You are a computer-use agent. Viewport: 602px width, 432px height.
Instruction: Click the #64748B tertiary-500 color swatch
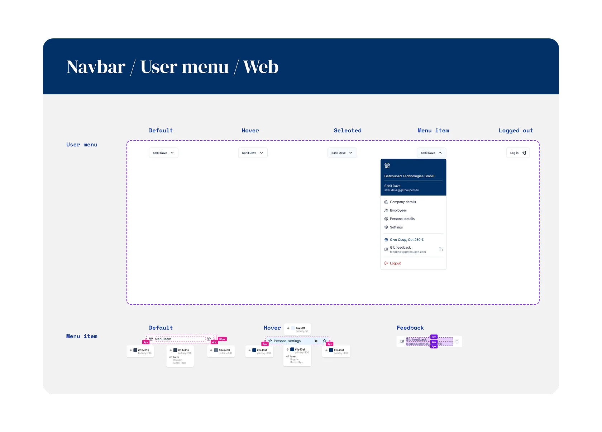216,350
